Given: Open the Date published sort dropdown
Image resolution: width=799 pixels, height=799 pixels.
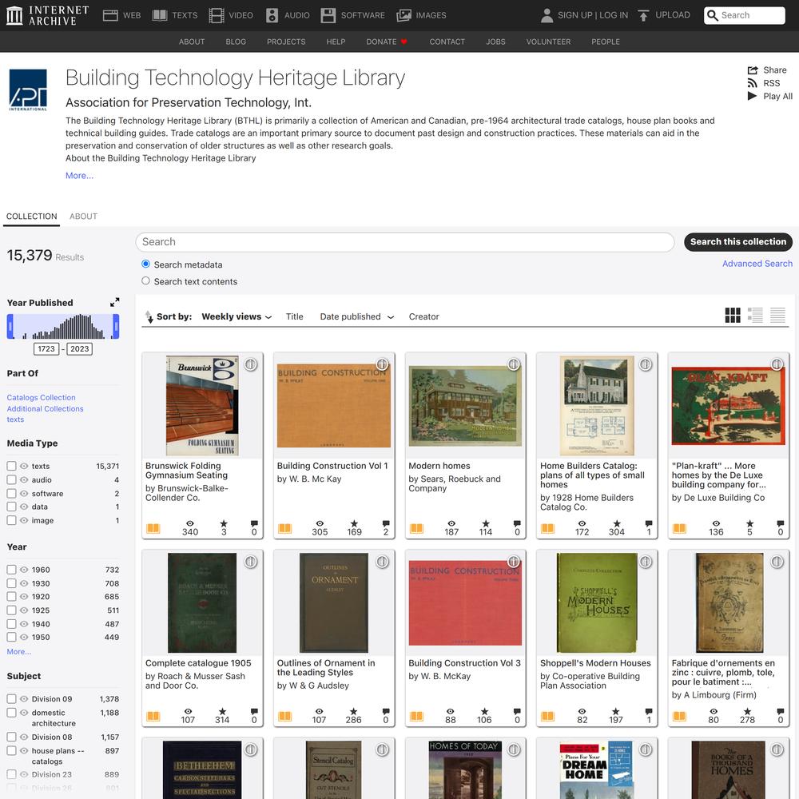Looking at the screenshot, I should pos(356,316).
